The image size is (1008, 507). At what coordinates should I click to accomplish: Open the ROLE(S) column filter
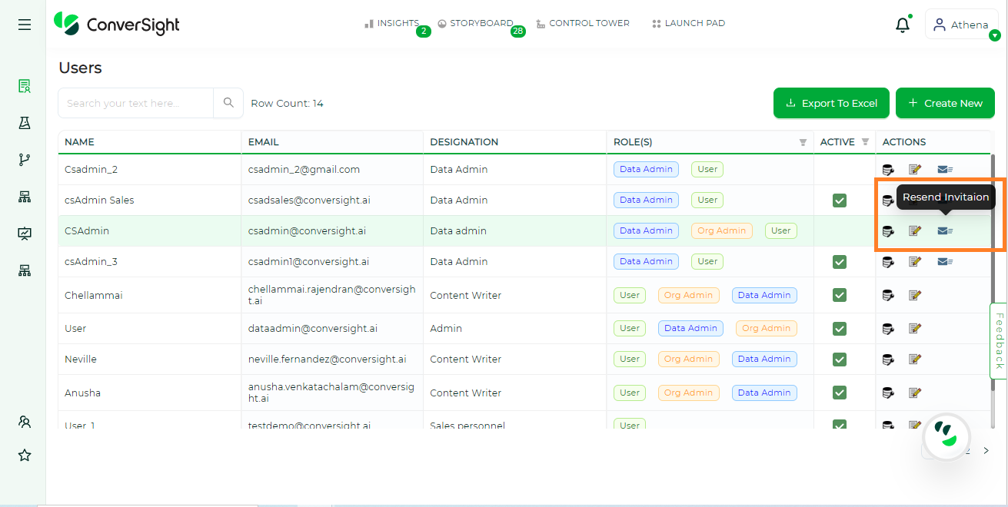click(803, 142)
